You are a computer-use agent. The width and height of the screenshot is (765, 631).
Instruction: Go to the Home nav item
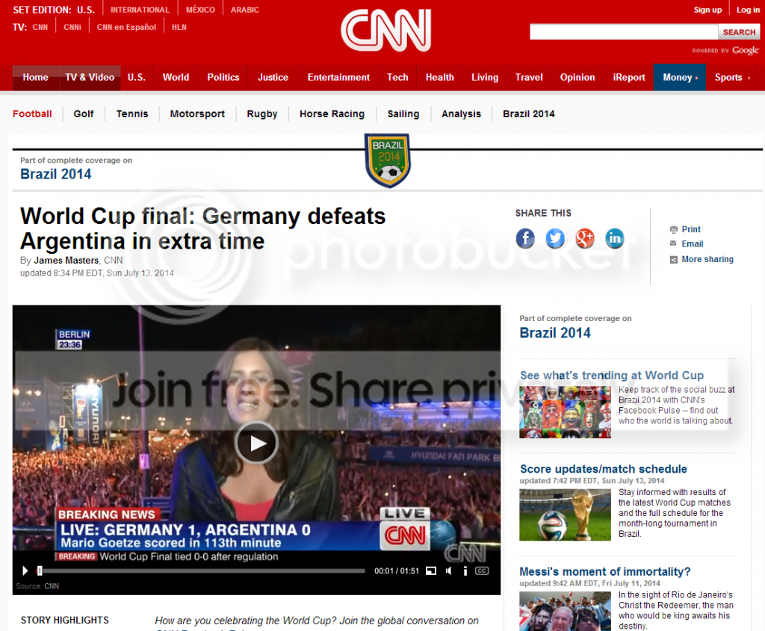(36, 77)
